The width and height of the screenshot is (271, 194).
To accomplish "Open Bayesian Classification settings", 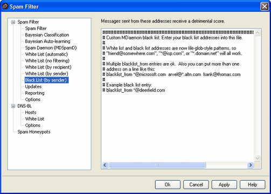I will [47, 35].
